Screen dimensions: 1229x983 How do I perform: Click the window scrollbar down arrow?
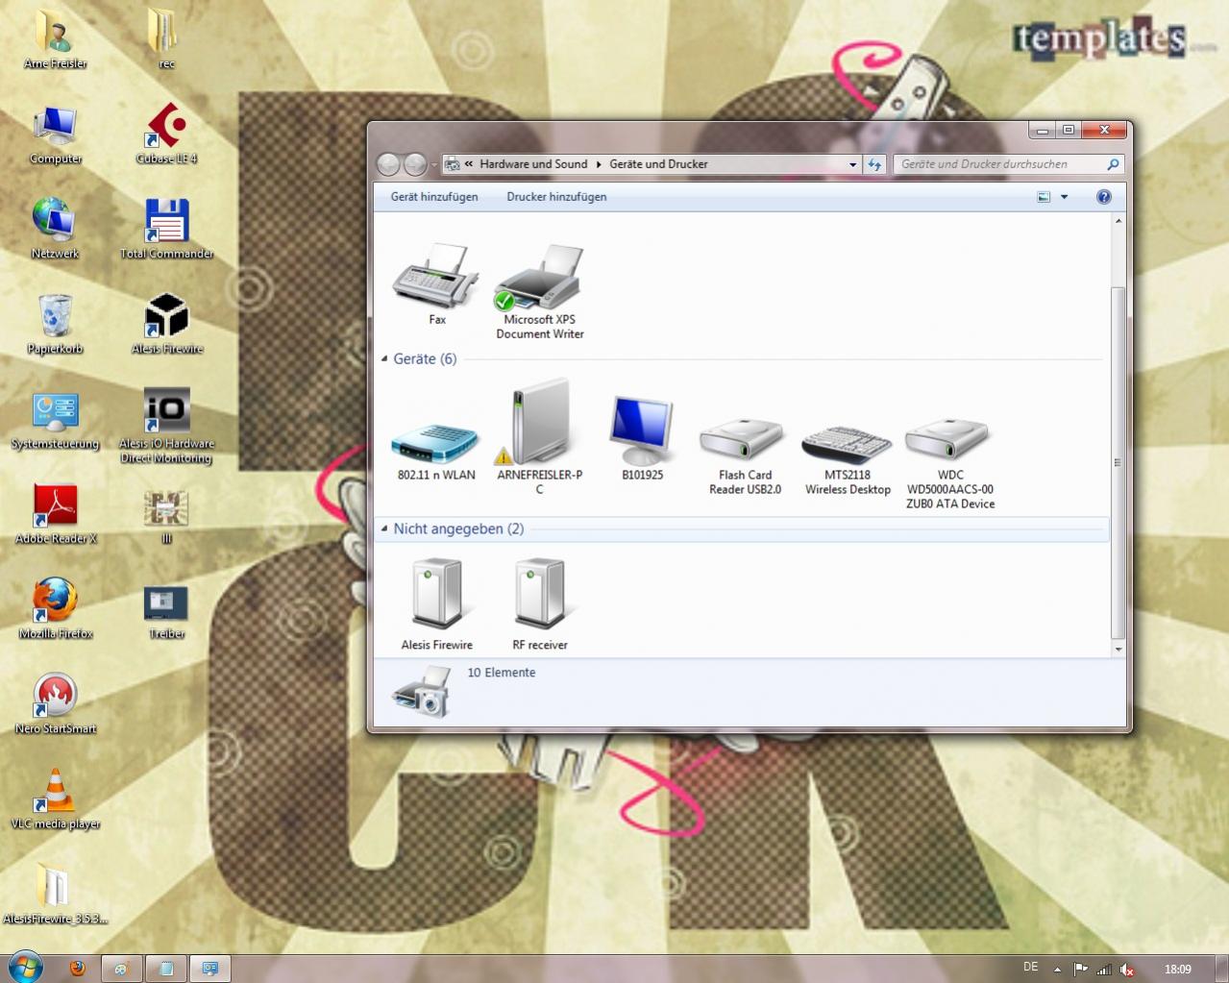[x=1118, y=650]
